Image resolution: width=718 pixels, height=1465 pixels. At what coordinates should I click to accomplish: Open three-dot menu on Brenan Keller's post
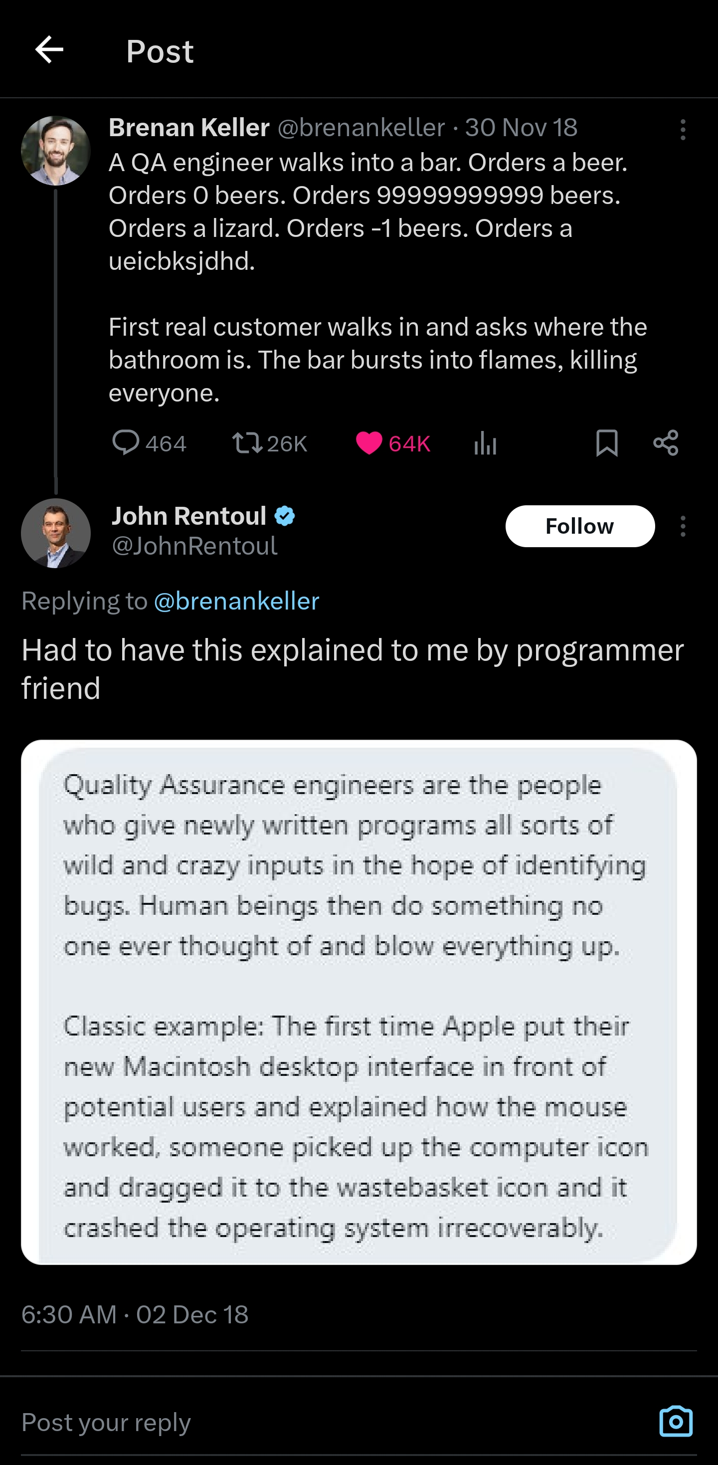683,130
